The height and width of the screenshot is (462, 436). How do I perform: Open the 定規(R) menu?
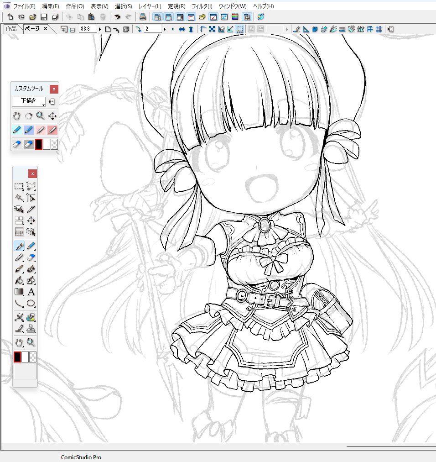tap(176, 6)
